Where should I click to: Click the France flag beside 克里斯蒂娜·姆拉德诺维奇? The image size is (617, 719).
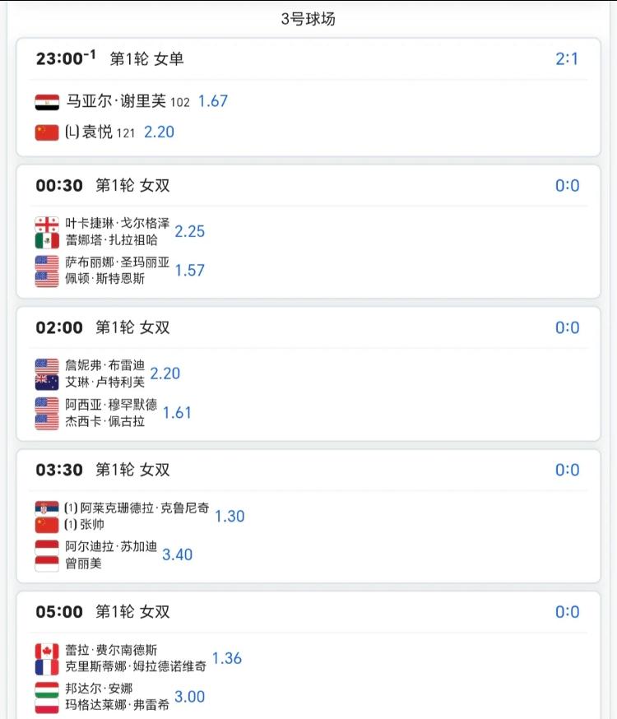coord(47,666)
